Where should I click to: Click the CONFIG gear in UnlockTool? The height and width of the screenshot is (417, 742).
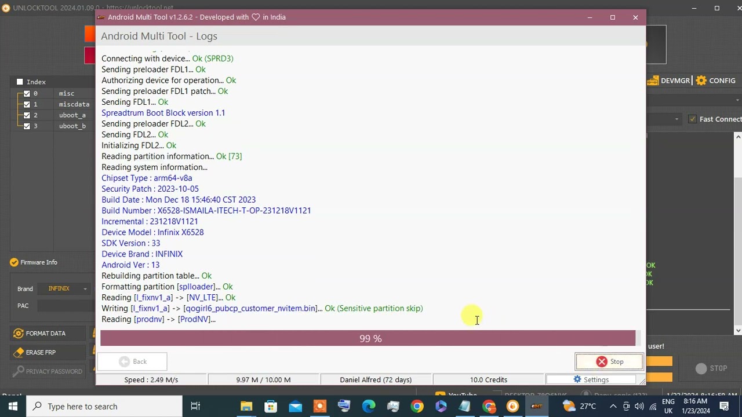coord(715,81)
